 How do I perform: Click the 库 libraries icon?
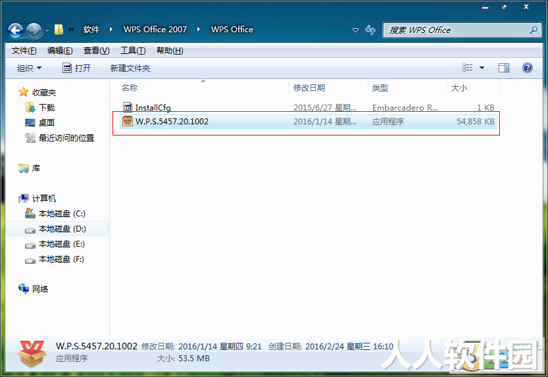pos(24,168)
